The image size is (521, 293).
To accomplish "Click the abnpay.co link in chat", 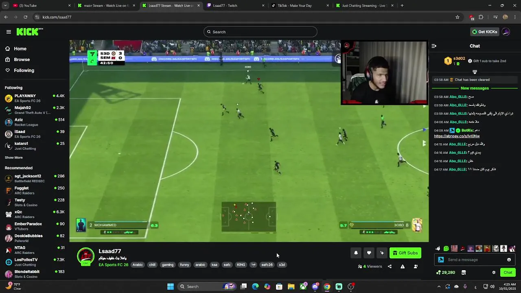I will (457, 136).
